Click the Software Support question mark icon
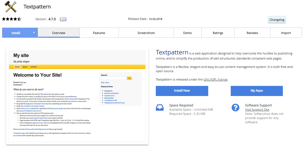This screenshot has height=146, width=304. click(235, 107)
